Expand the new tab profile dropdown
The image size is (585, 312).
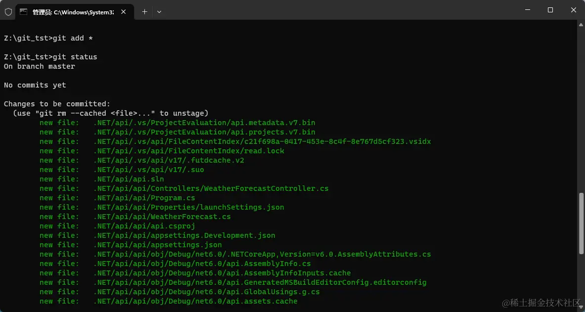tap(159, 11)
